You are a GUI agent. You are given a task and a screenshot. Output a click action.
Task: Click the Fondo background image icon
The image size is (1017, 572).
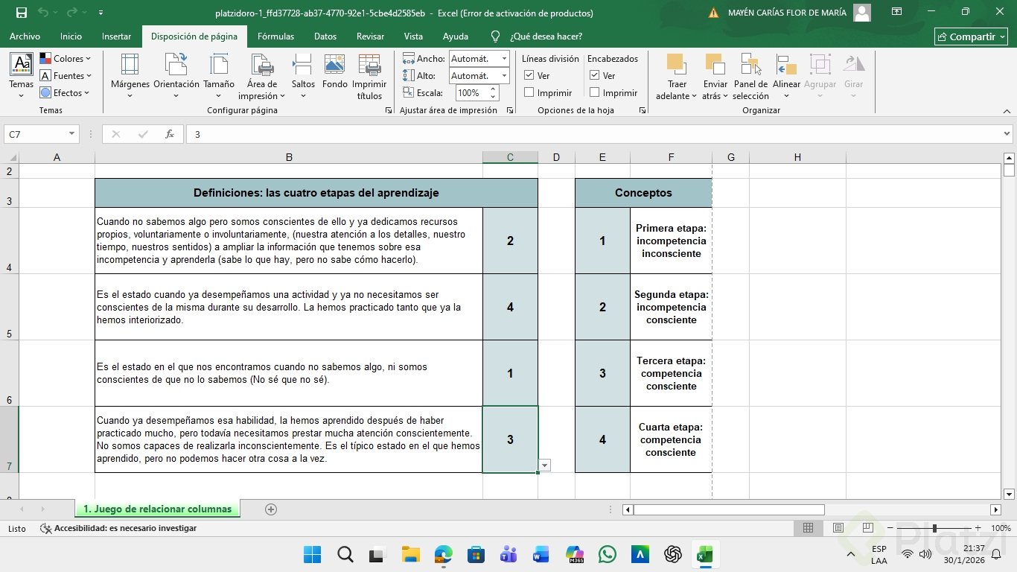tap(335, 66)
